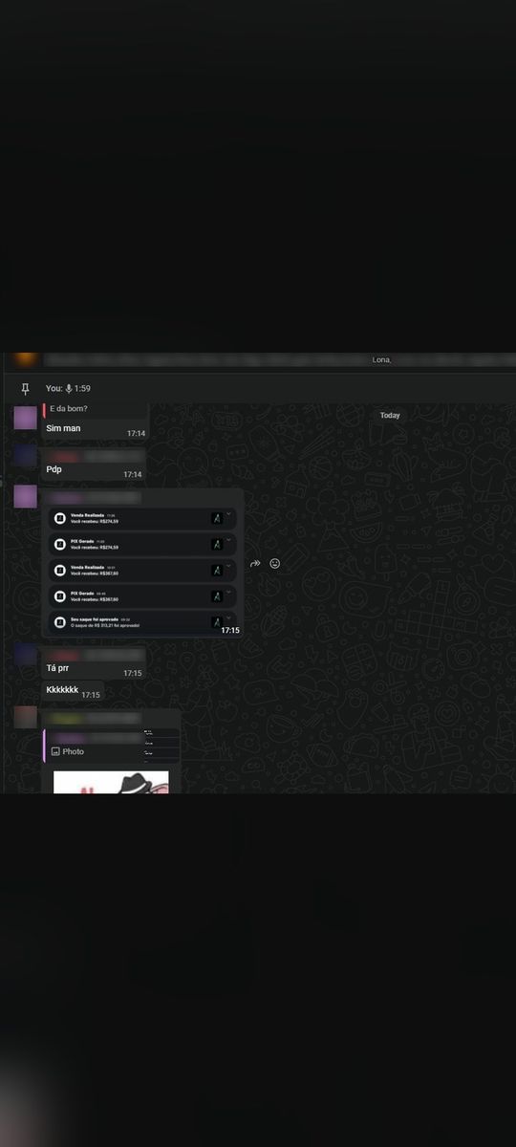The width and height of the screenshot is (516, 1147).
Task: Open sender avatar beside "Tá prr" message
Action: [x=26, y=654]
